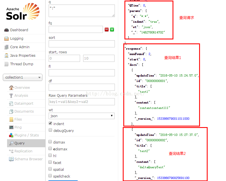Click the Thread Dump stack icon
The height and width of the screenshot is (181, 226).
click(7, 64)
